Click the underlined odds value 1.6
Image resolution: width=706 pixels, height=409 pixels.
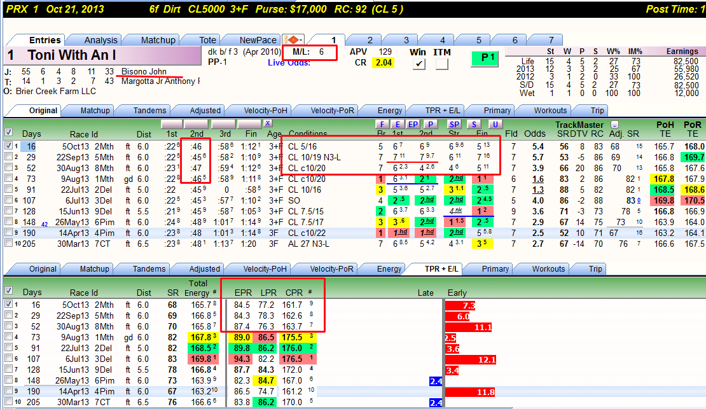coord(537,179)
